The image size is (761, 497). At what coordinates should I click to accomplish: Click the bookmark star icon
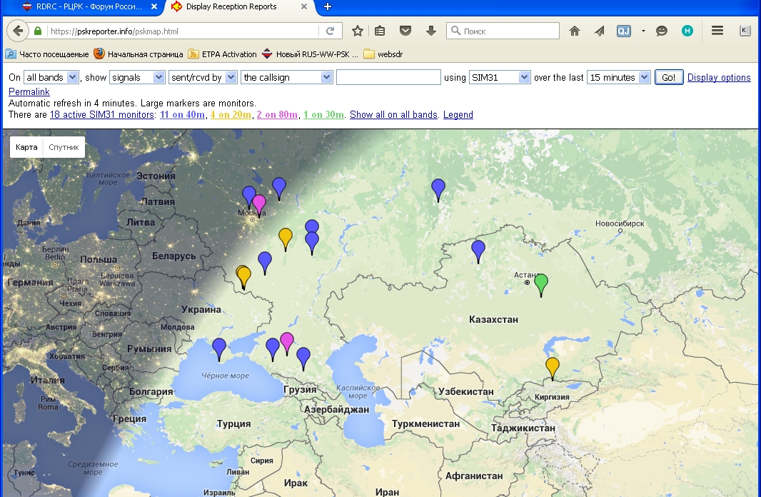[358, 31]
